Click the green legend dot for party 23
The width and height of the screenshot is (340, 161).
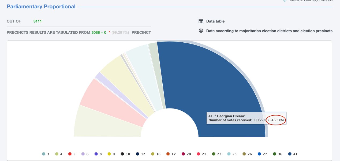214,154
